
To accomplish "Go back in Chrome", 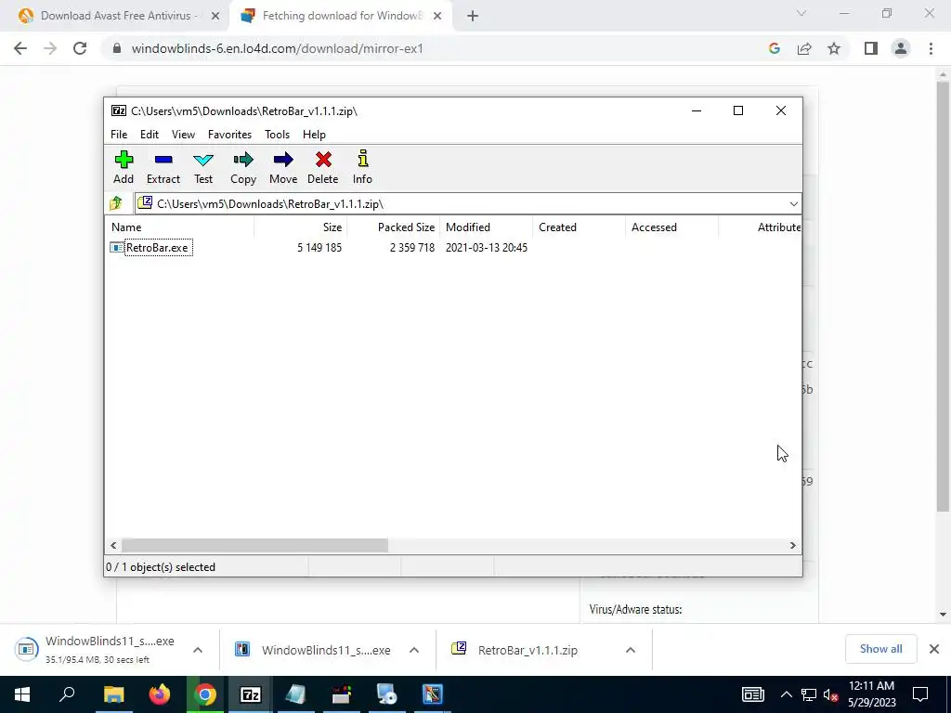I will 20,48.
